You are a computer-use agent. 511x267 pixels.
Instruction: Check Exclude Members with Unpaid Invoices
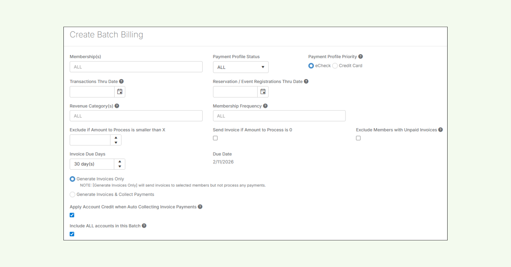[x=358, y=138]
